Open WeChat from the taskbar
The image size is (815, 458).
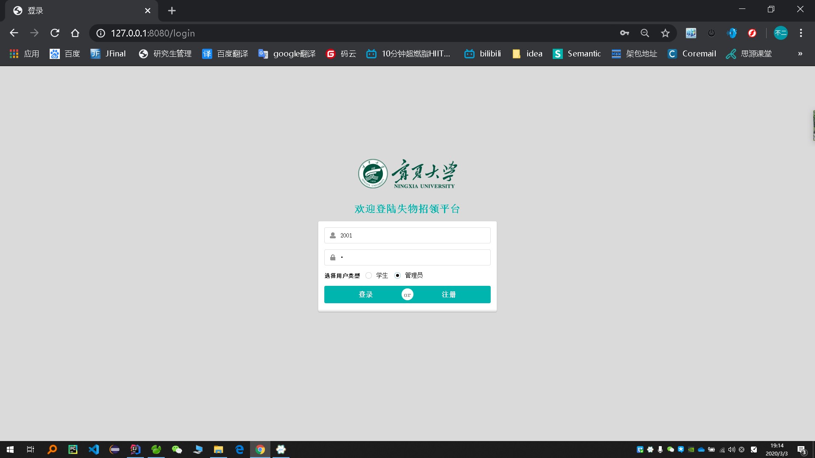click(177, 450)
